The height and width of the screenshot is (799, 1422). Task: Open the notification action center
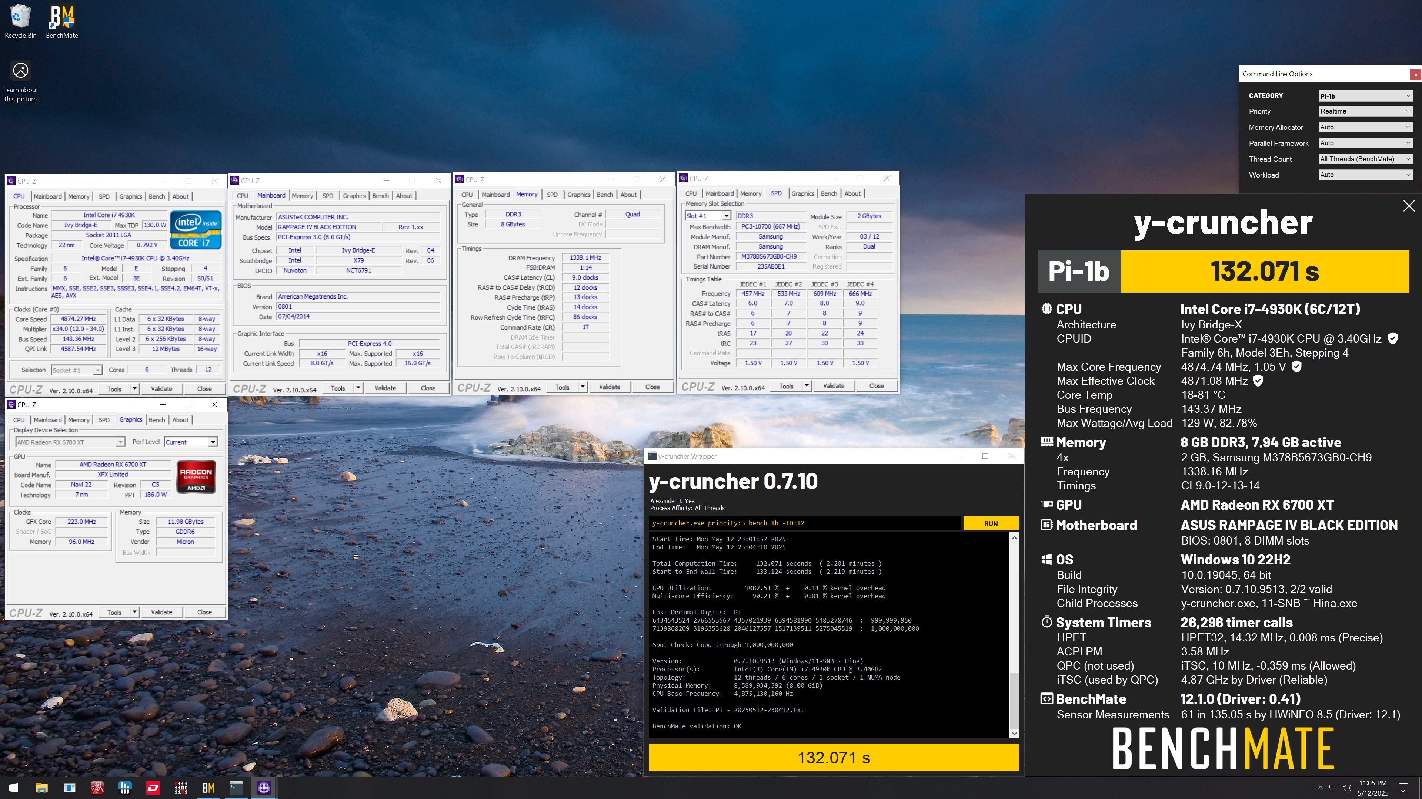tap(1403, 788)
